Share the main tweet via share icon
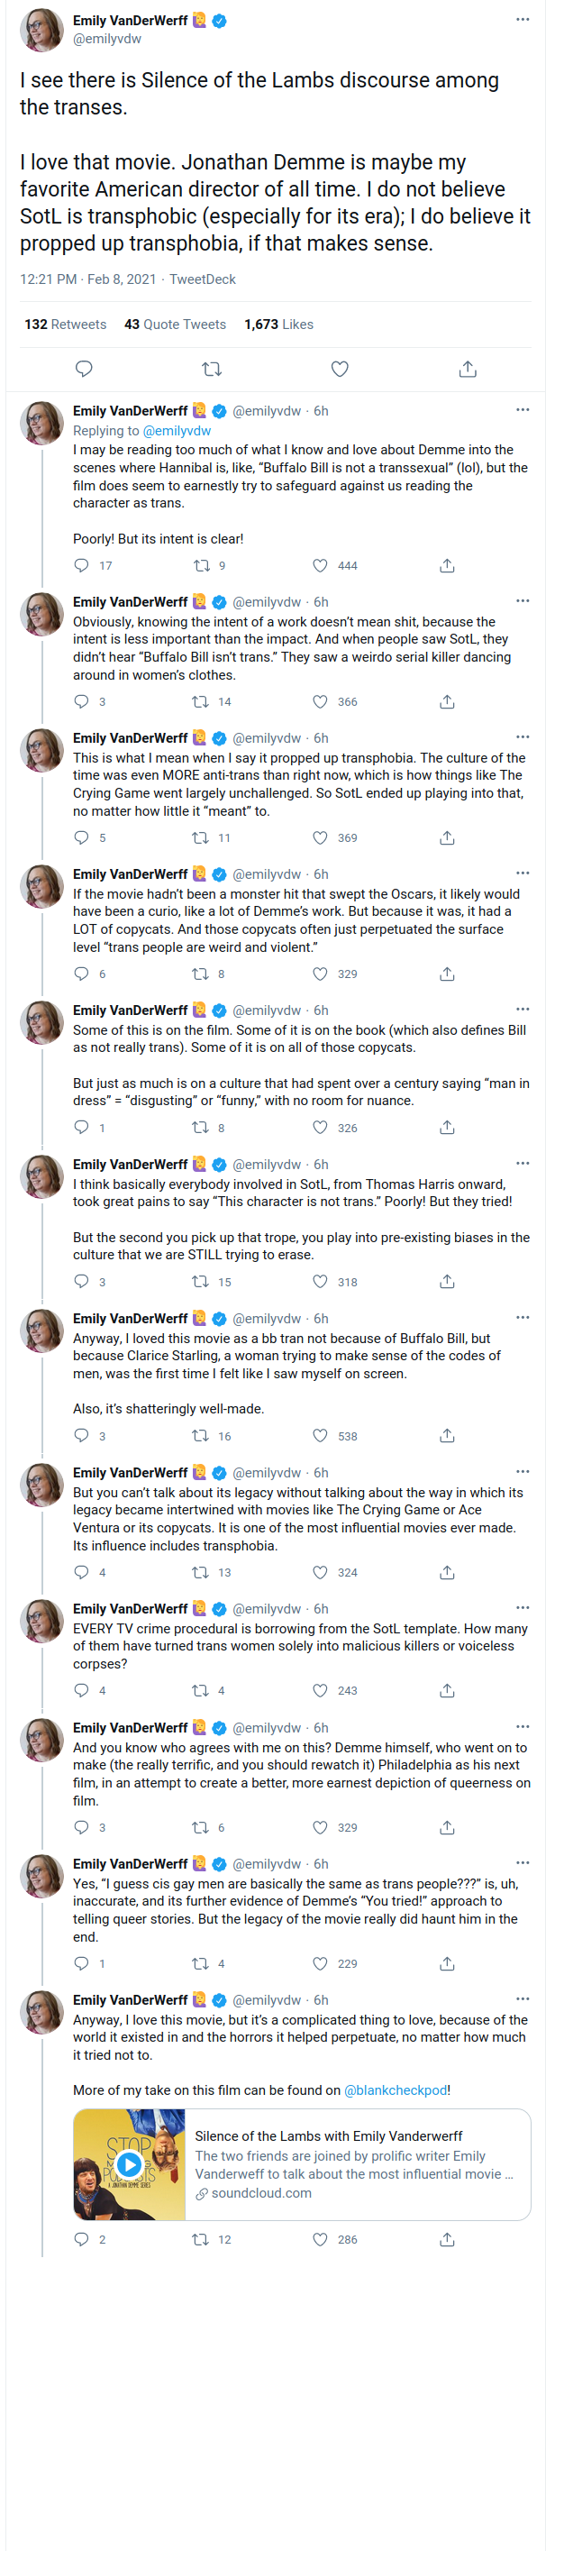Screen dimensions: 564x2551 [x=468, y=369]
